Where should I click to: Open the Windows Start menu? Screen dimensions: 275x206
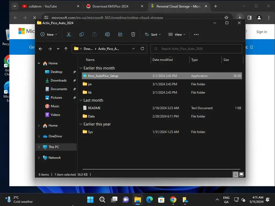pos(90,200)
